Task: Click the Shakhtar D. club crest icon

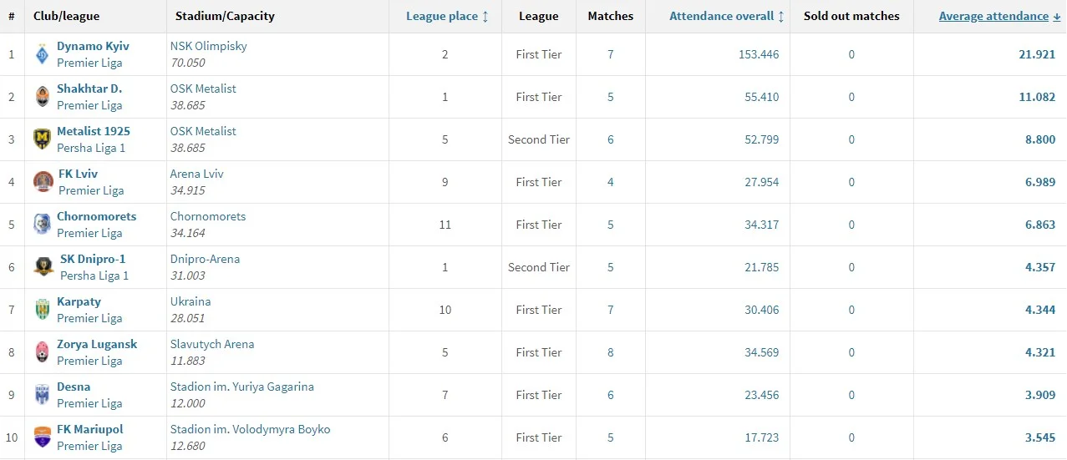Action: click(42, 97)
